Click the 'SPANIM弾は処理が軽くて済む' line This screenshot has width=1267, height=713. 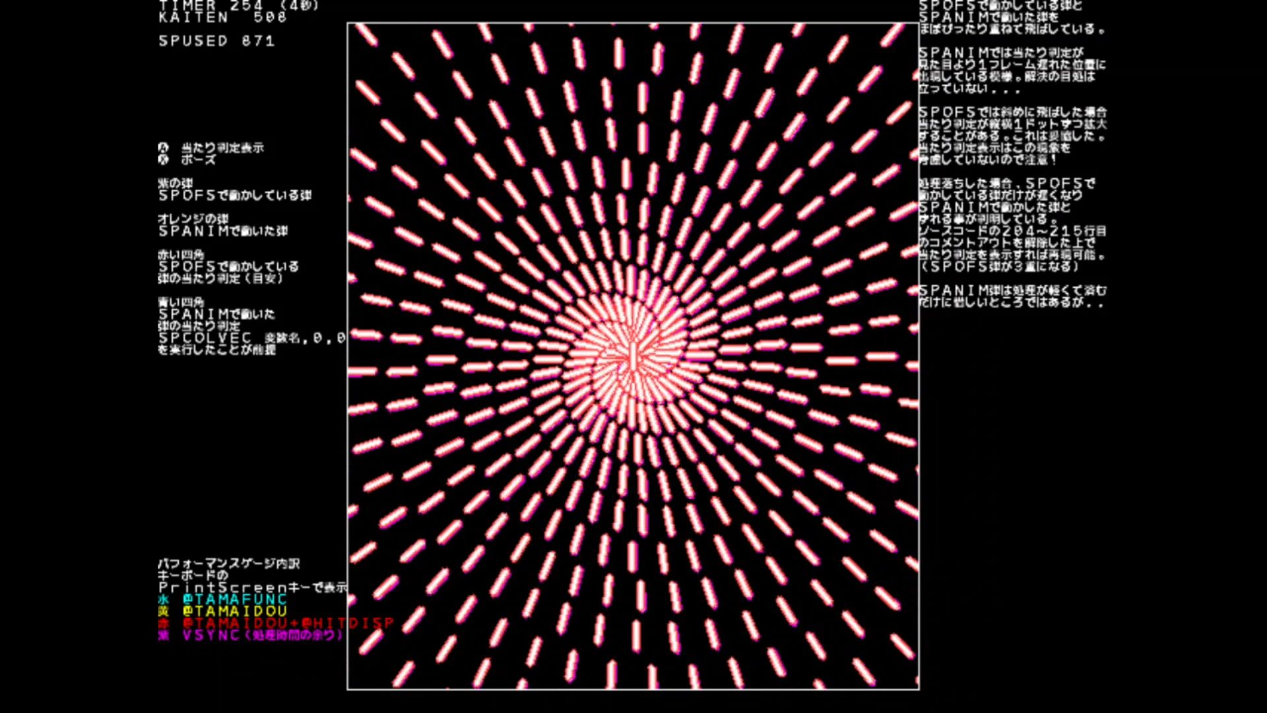pos(1014,290)
